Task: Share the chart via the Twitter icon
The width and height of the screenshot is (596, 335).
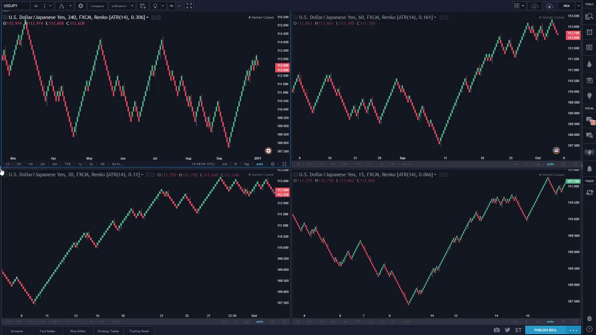Action: 508,330
